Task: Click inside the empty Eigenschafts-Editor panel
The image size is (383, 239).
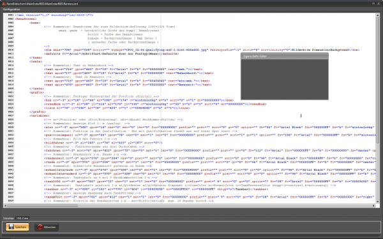Action: [285, 79]
